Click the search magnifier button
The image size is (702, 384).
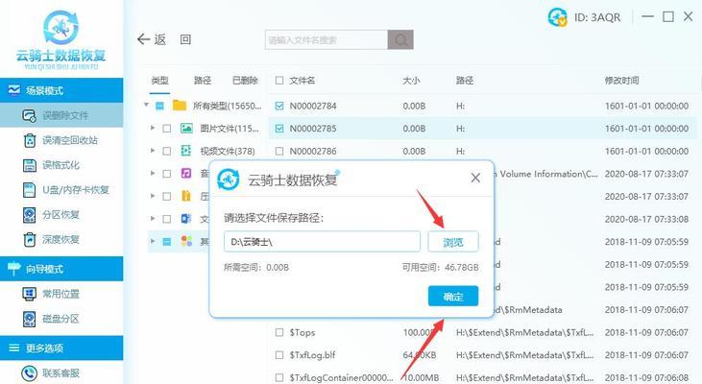pyautogui.click(x=400, y=39)
